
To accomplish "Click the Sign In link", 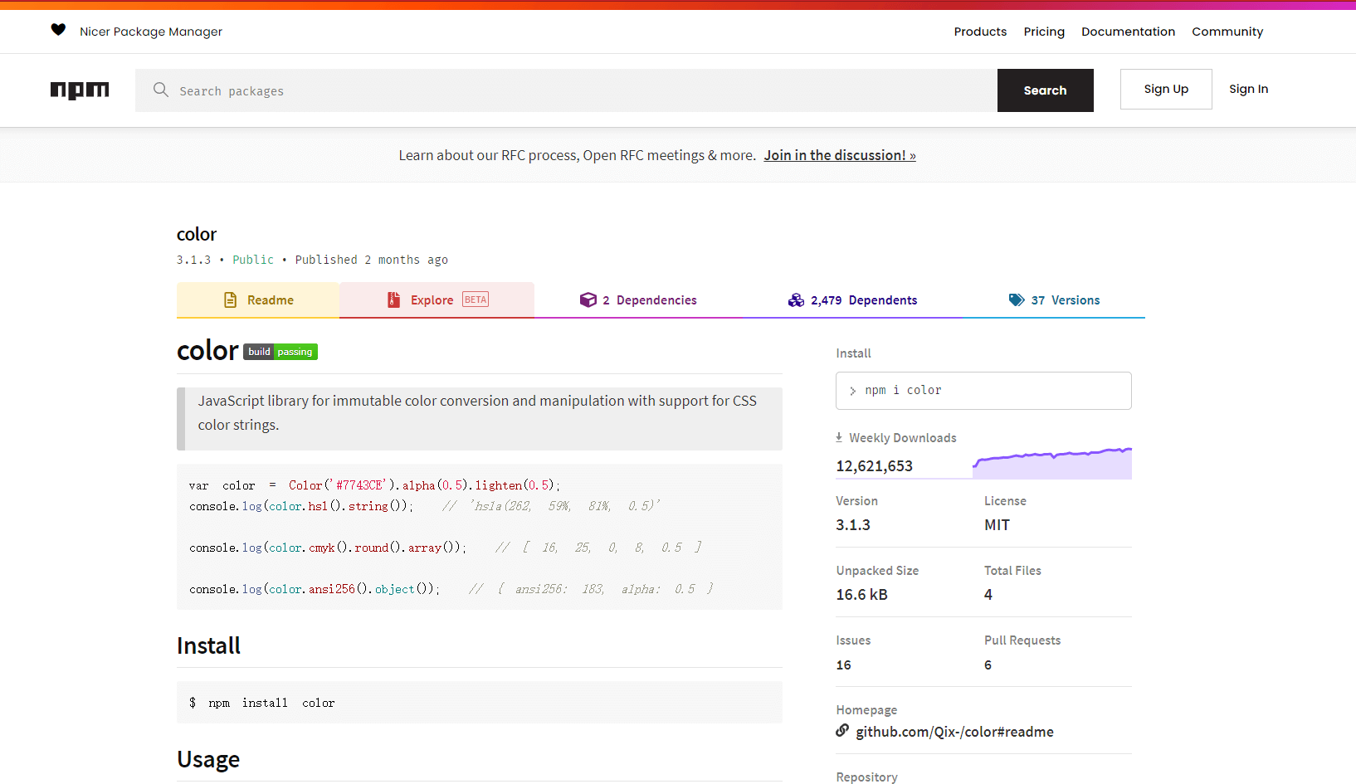I will [1248, 89].
